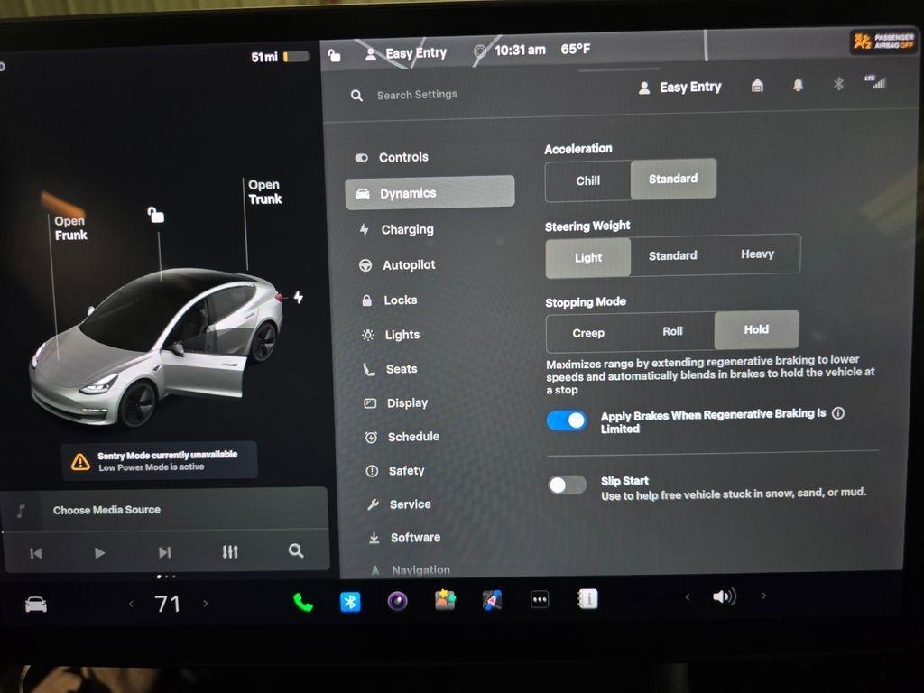Open Easy Entry driver profile dropdown
Viewport: 924px width, 693px height.
680,88
